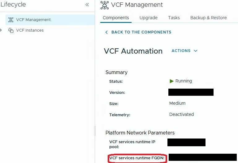Click the VCF Automation heading
The width and height of the screenshot is (238, 163).
pyautogui.click(x=133, y=51)
